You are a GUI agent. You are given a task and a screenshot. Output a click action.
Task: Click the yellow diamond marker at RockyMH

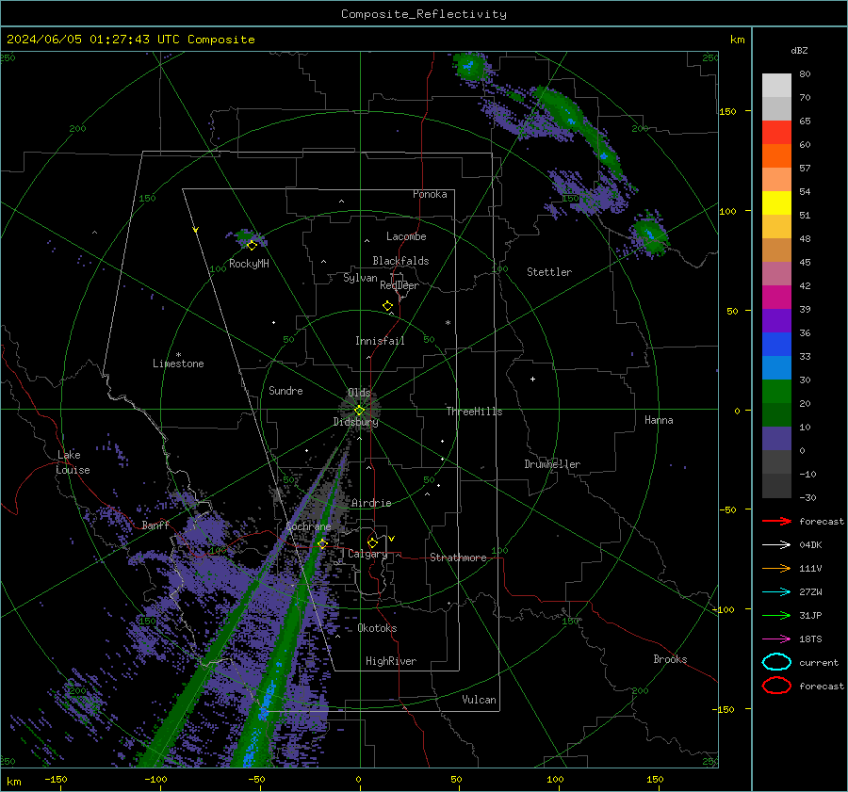click(252, 246)
